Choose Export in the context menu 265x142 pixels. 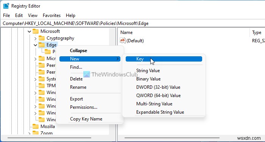point(76,99)
